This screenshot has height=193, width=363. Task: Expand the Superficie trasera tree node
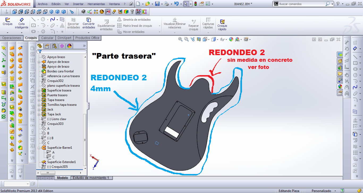point(39,91)
